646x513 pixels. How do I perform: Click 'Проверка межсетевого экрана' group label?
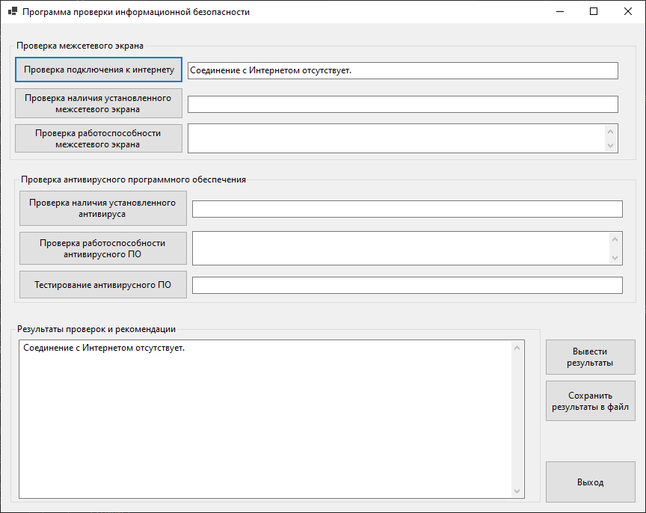(x=80, y=46)
